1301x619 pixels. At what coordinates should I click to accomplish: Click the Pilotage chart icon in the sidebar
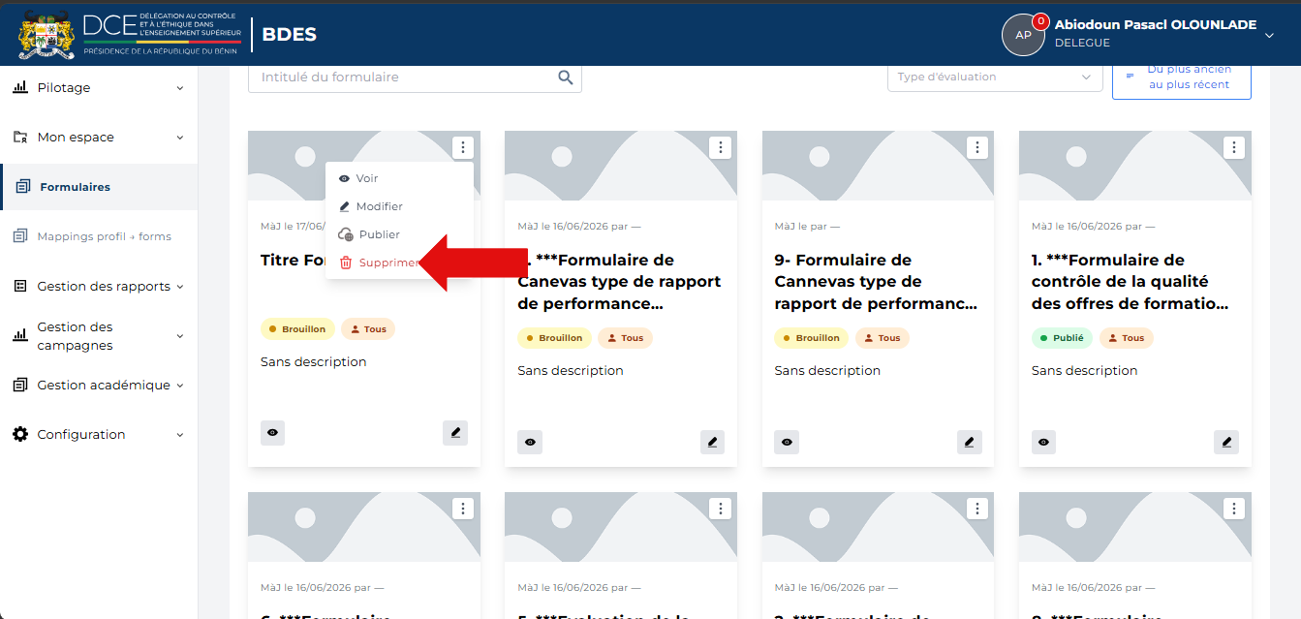click(x=20, y=87)
